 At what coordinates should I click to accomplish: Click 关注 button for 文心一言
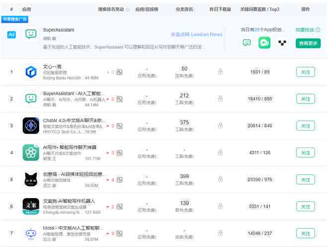click(x=306, y=72)
